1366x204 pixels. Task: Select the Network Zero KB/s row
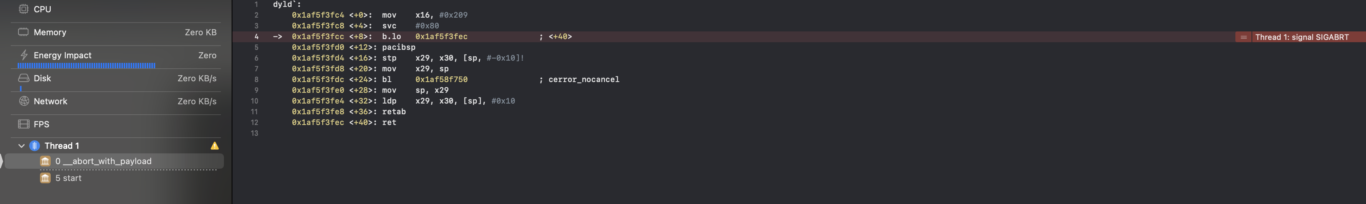pos(116,101)
